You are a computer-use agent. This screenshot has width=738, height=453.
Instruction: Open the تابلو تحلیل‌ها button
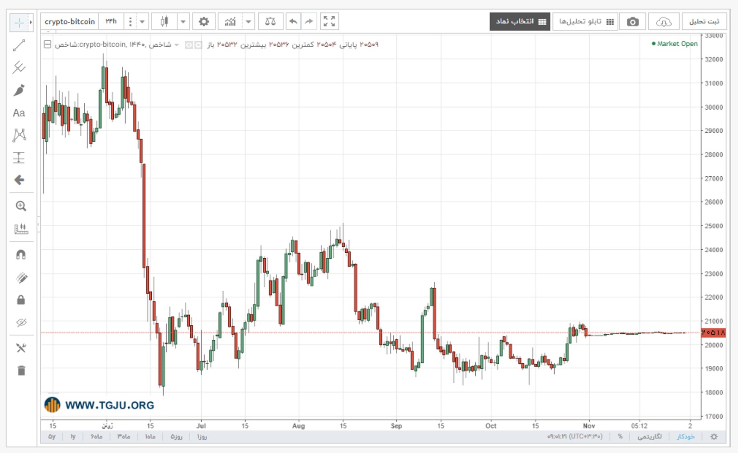tap(586, 21)
